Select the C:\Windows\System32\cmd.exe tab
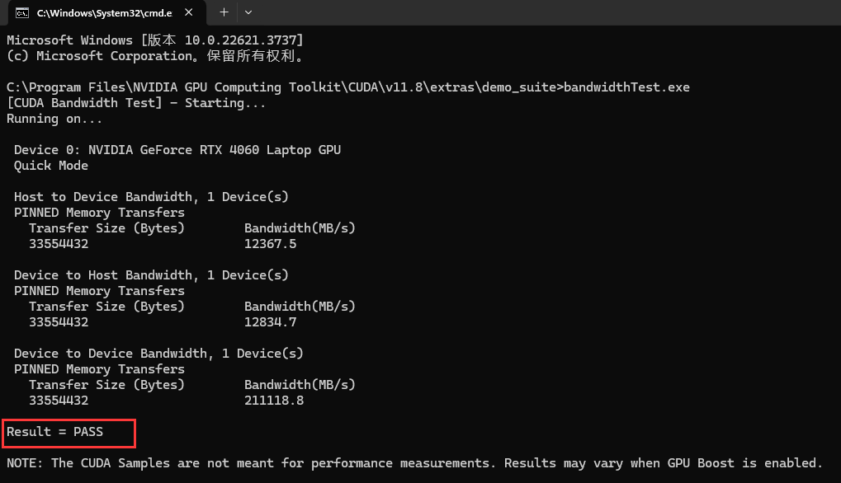The width and height of the screenshot is (841, 483). (x=99, y=13)
